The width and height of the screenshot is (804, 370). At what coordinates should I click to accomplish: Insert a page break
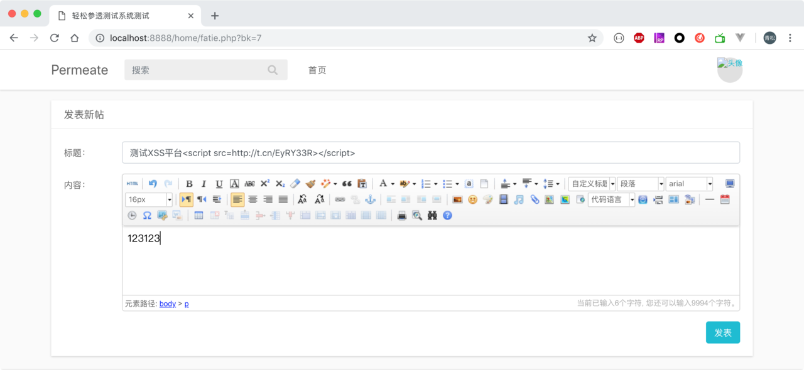click(x=658, y=199)
